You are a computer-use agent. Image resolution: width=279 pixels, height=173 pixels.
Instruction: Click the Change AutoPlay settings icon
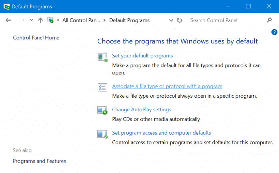(x=102, y=110)
